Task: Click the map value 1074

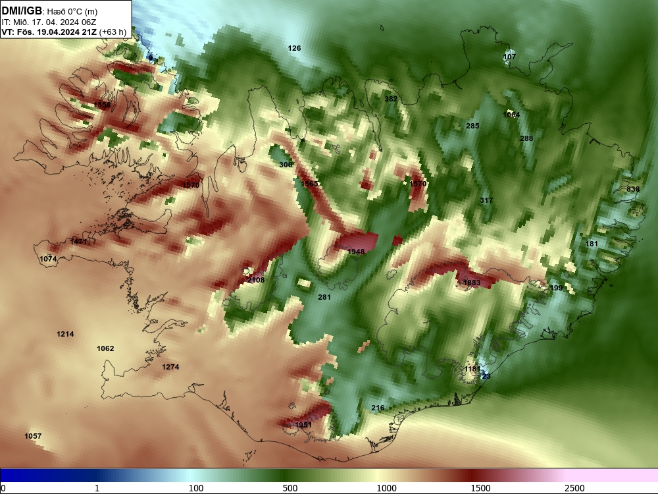Action: point(48,259)
